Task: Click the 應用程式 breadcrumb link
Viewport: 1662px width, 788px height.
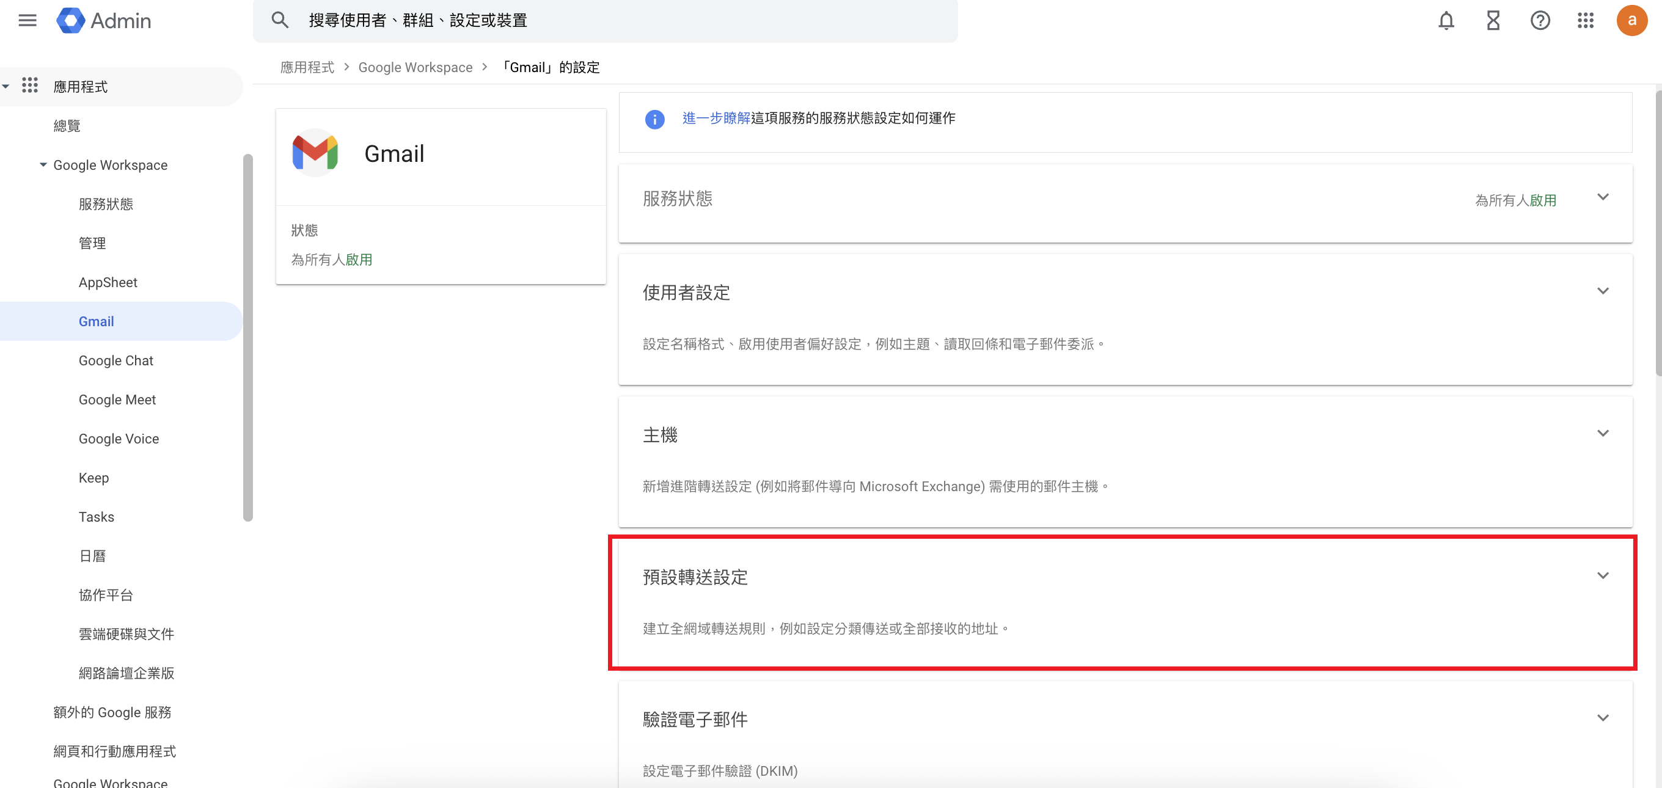Action: pos(307,68)
